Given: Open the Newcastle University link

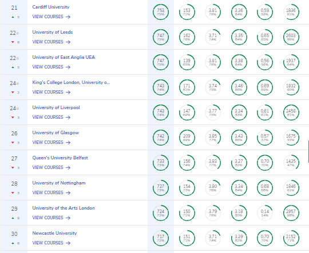Looking at the screenshot, I should click(54, 233).
